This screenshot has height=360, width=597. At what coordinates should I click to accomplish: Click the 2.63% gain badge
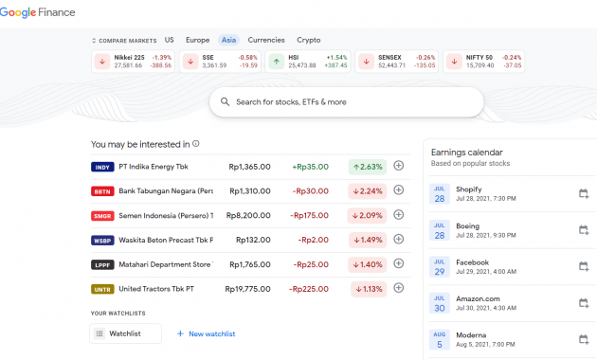(368, 167)
